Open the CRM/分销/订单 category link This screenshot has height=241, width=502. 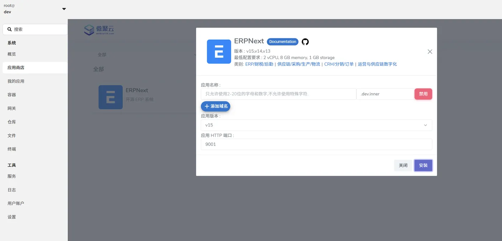click(339, 64)
